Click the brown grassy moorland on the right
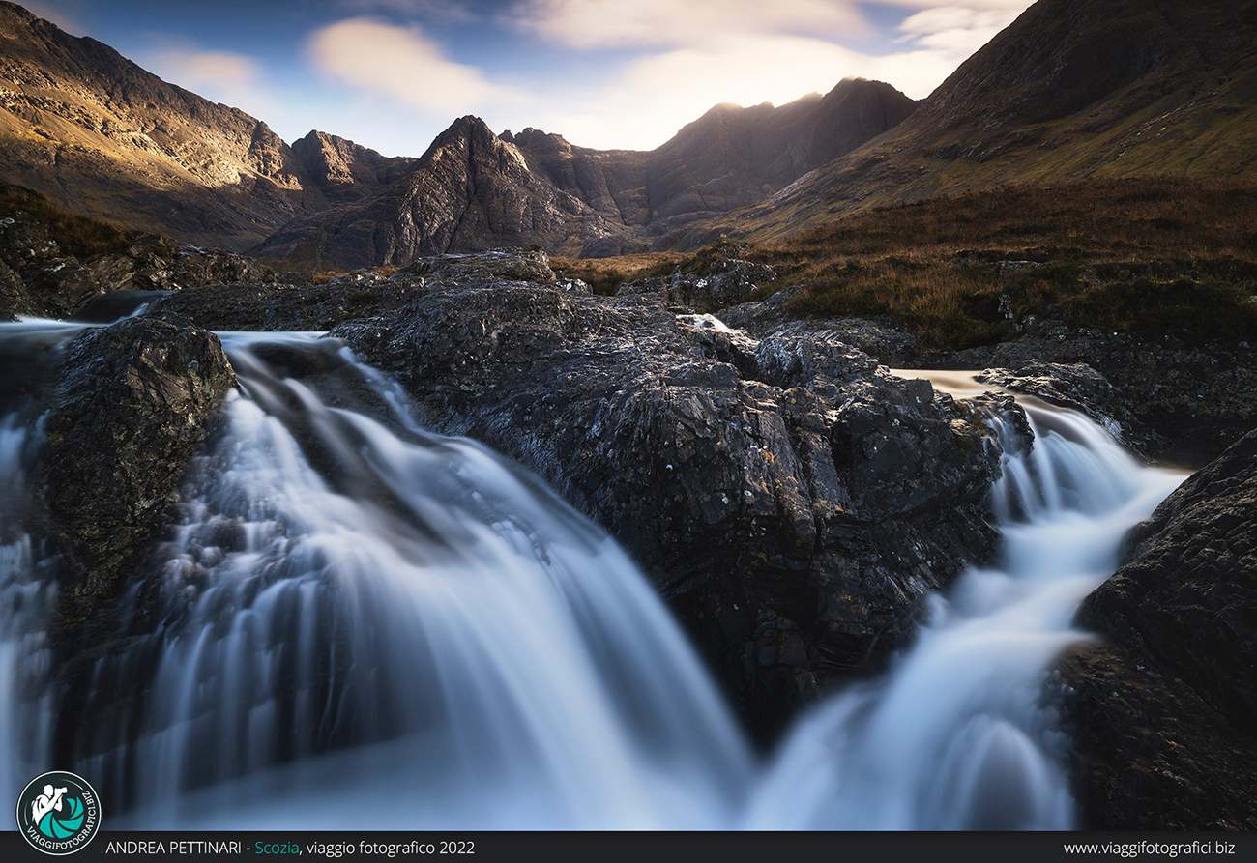Image resolution: width=1257 pixels, height=863 pixels. tap(1015, 251)
